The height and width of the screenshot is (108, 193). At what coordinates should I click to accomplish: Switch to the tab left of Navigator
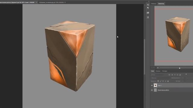coord(153,4)
